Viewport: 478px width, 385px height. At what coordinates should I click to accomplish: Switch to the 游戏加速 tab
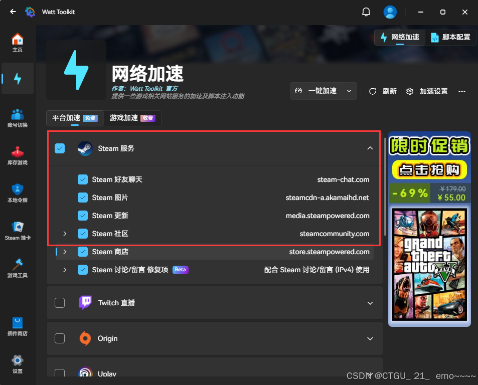(132, 118)
